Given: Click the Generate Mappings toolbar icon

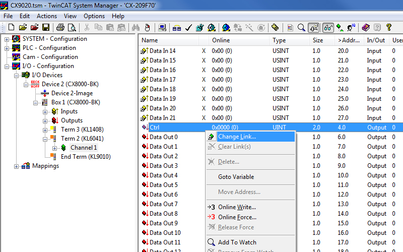Looking at the screenshot, I should tap(177, 27).
